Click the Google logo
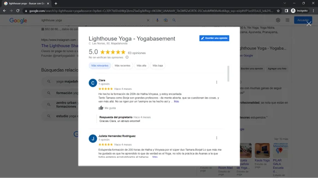This screenshot has height=178, width=318. click(x=18, y=20)
